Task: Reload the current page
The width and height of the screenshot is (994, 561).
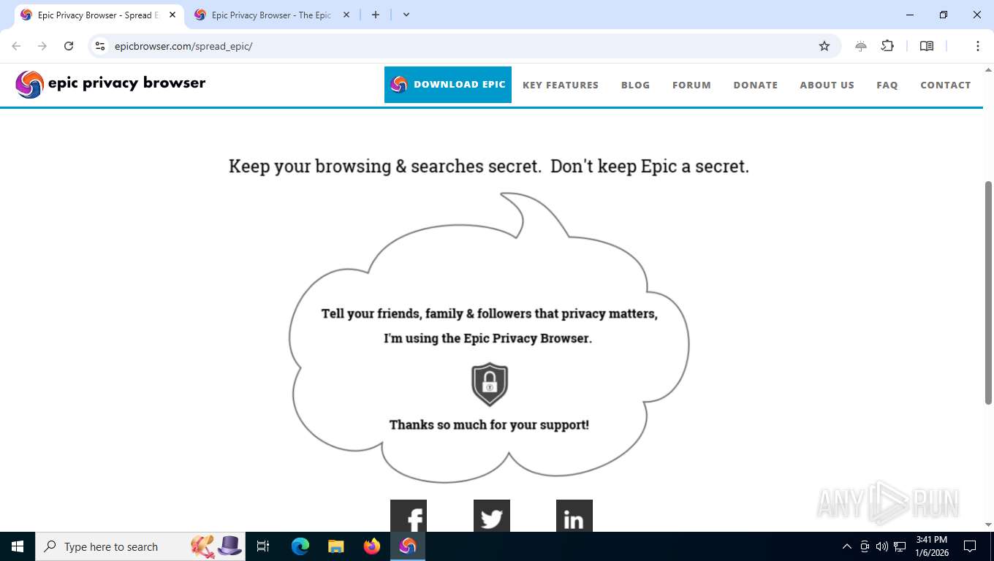Action: tap(69, 46)
